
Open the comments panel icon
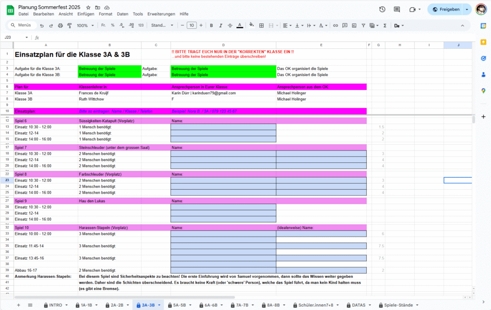pyautogui.click(x=397, y=9)
